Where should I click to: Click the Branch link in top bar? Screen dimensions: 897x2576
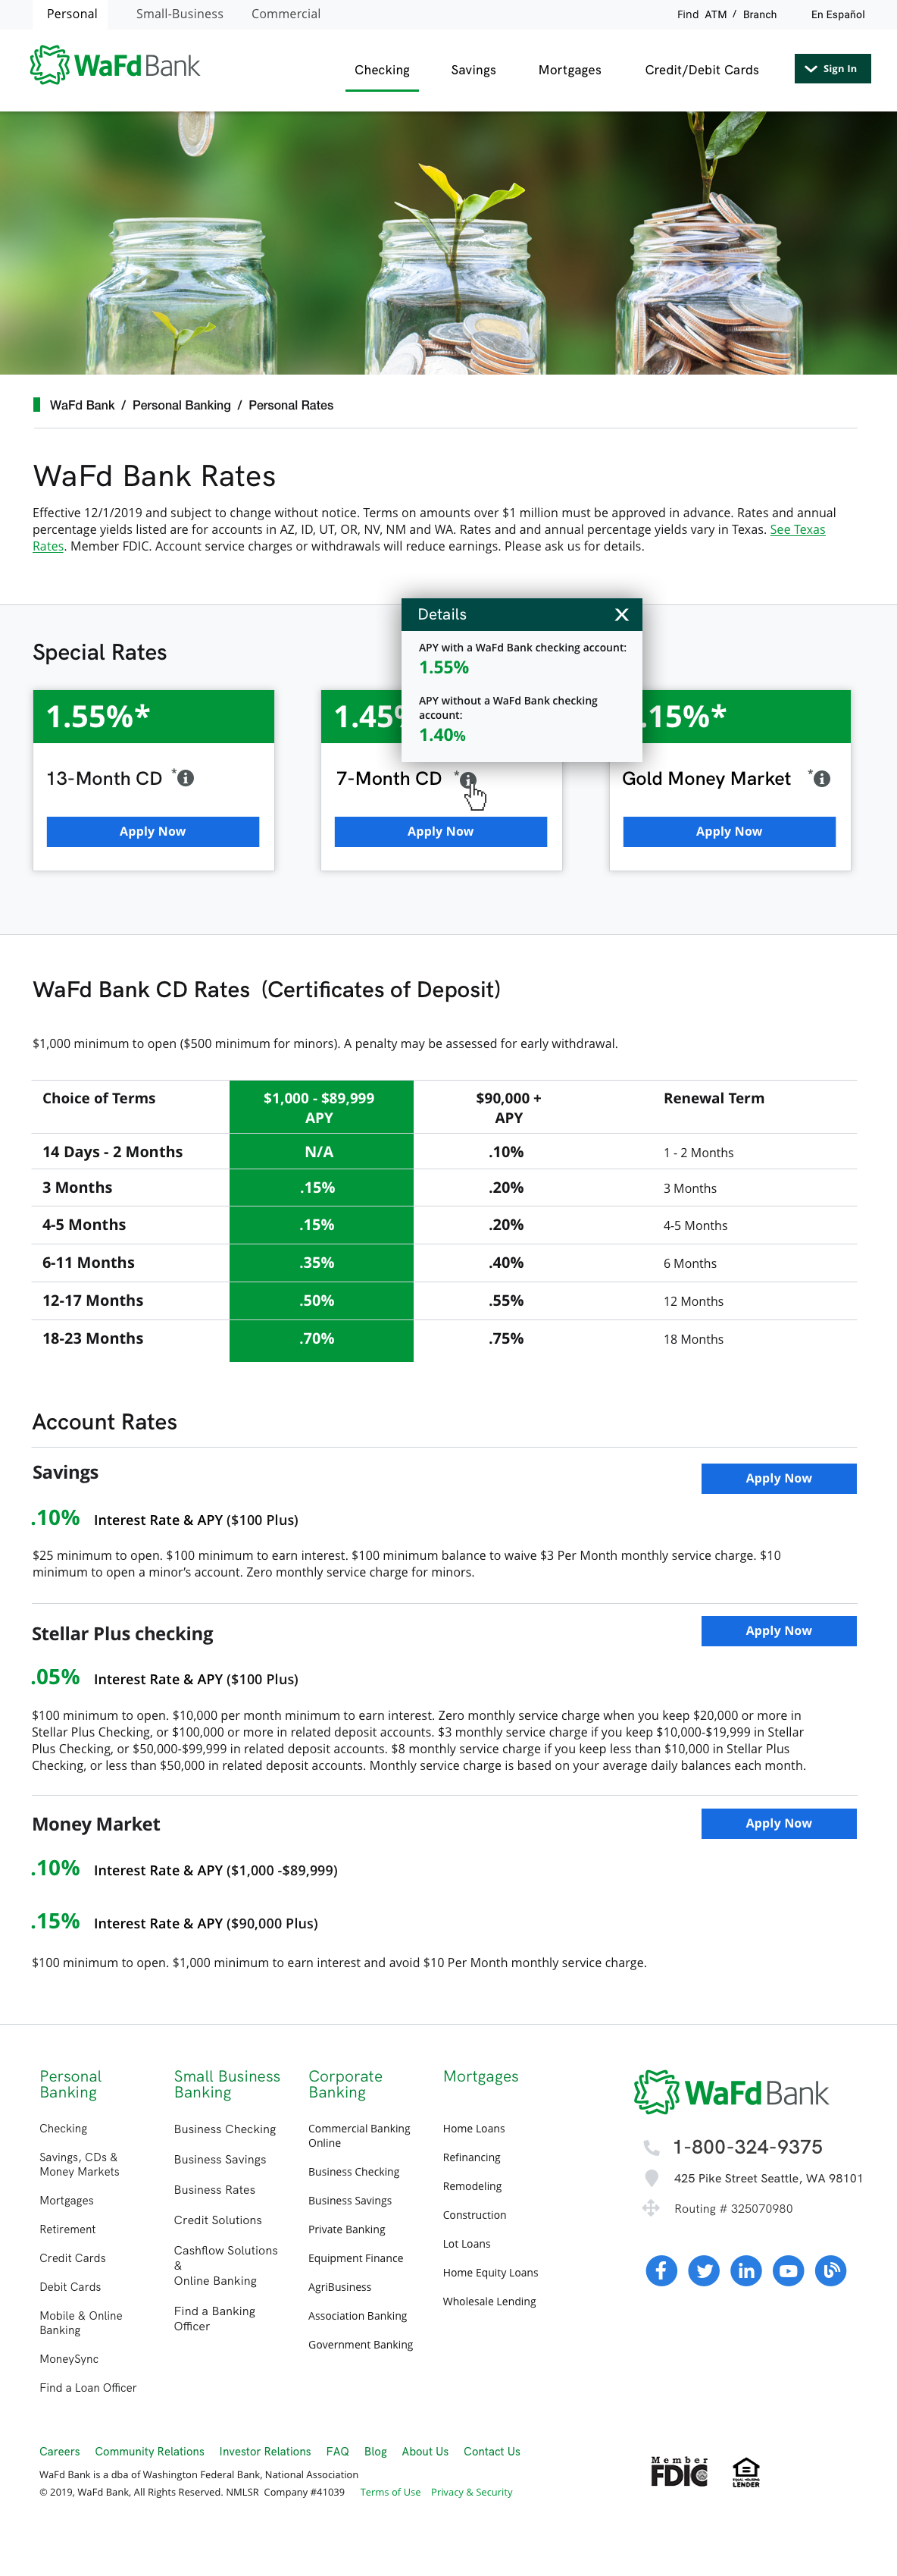point(759,15)
